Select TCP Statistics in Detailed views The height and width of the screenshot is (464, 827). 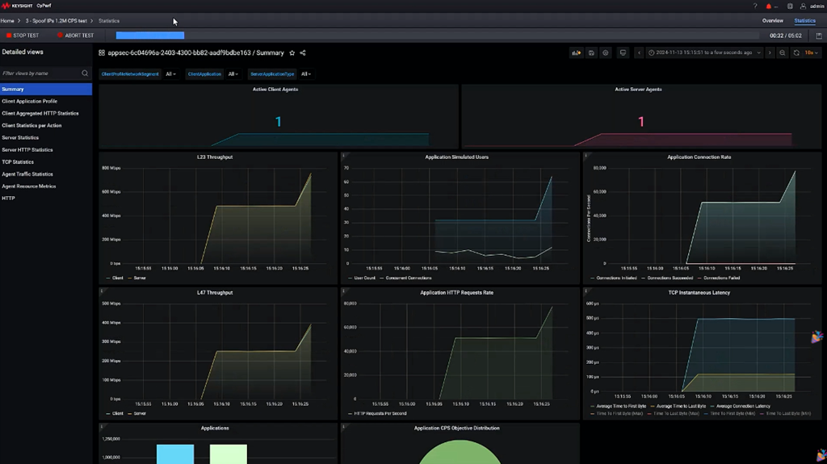(x=18, y=162)
